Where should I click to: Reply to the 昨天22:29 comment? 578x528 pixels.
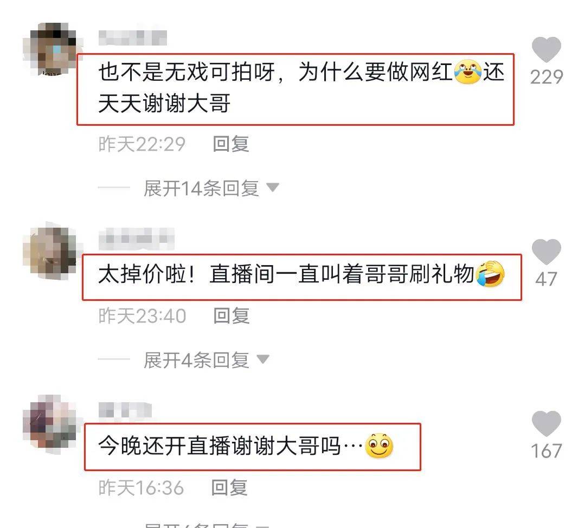point(231,144)
